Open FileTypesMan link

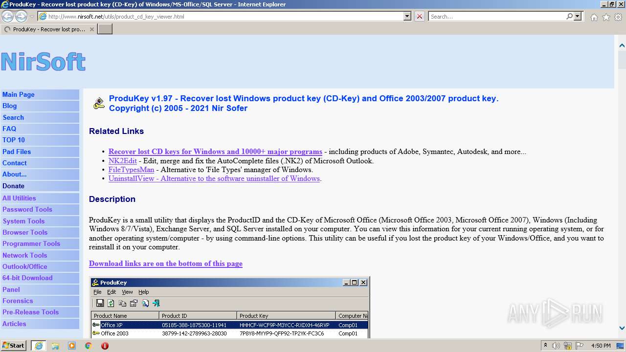(131, 170)
